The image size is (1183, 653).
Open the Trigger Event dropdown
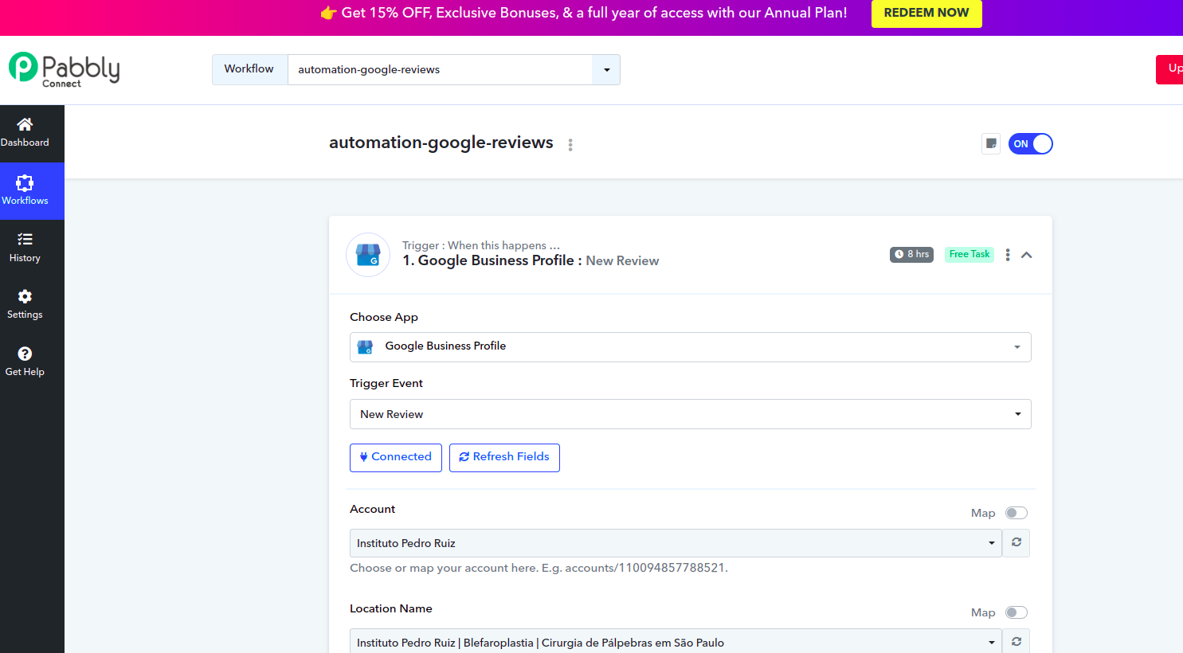[x=691, y=414]
